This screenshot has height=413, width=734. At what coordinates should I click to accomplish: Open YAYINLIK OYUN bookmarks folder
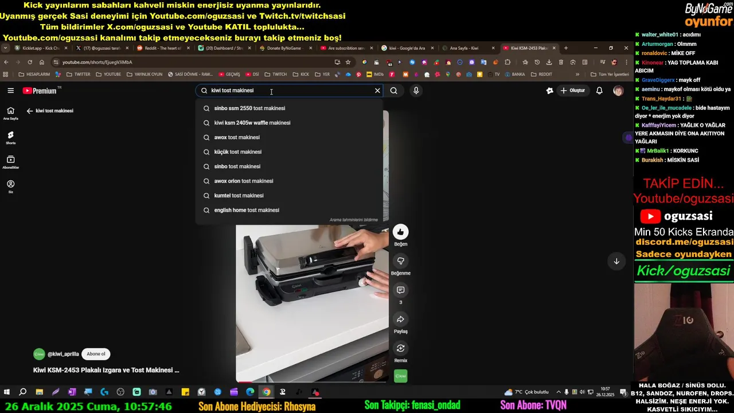(145, 74)
